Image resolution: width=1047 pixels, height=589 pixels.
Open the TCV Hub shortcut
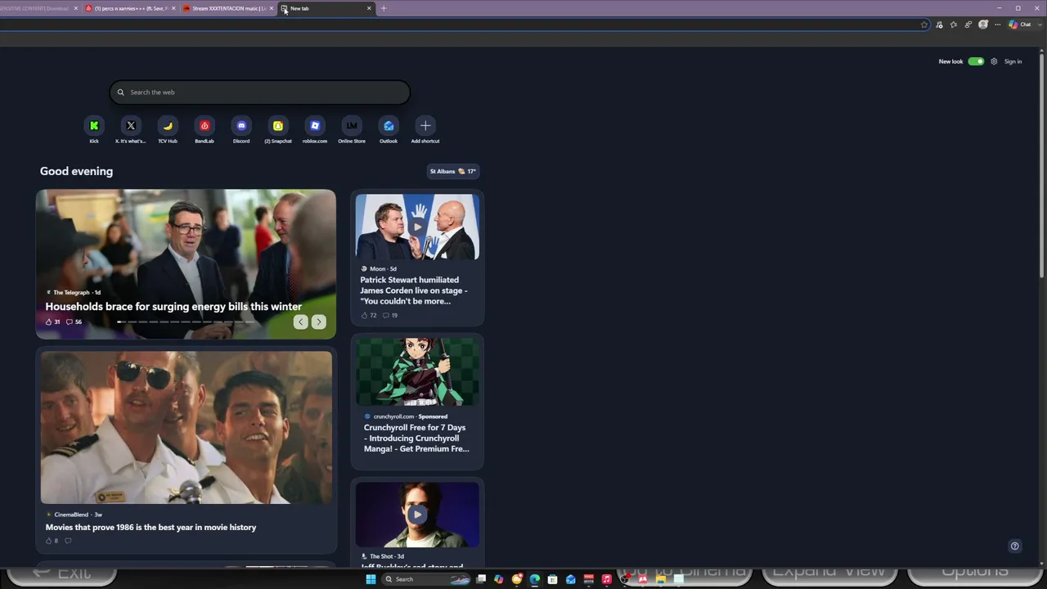(168, 126)
